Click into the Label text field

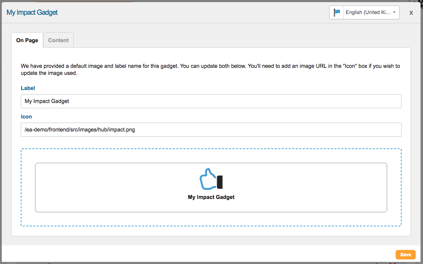coord(211,101)
